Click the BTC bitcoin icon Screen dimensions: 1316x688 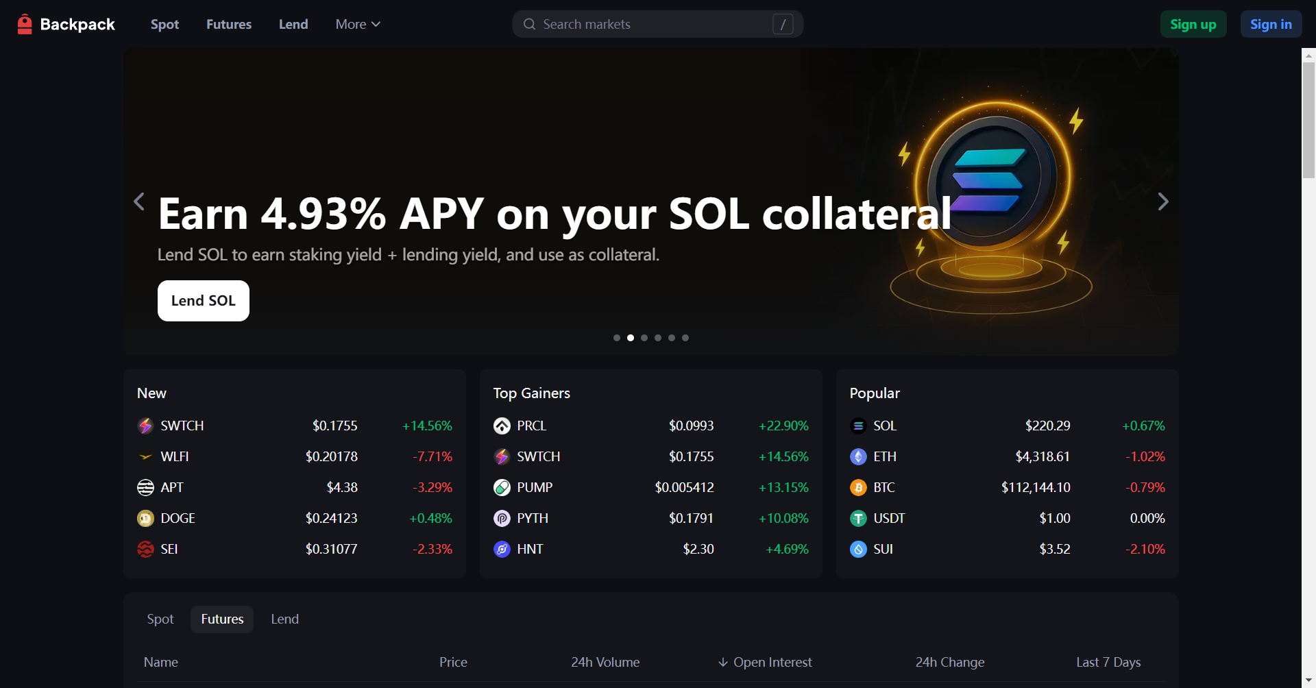coord(858,487)
